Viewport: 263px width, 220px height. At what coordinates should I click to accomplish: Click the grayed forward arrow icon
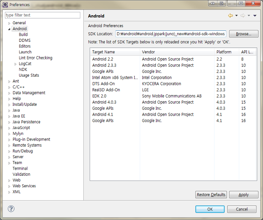tap(242, 16)
